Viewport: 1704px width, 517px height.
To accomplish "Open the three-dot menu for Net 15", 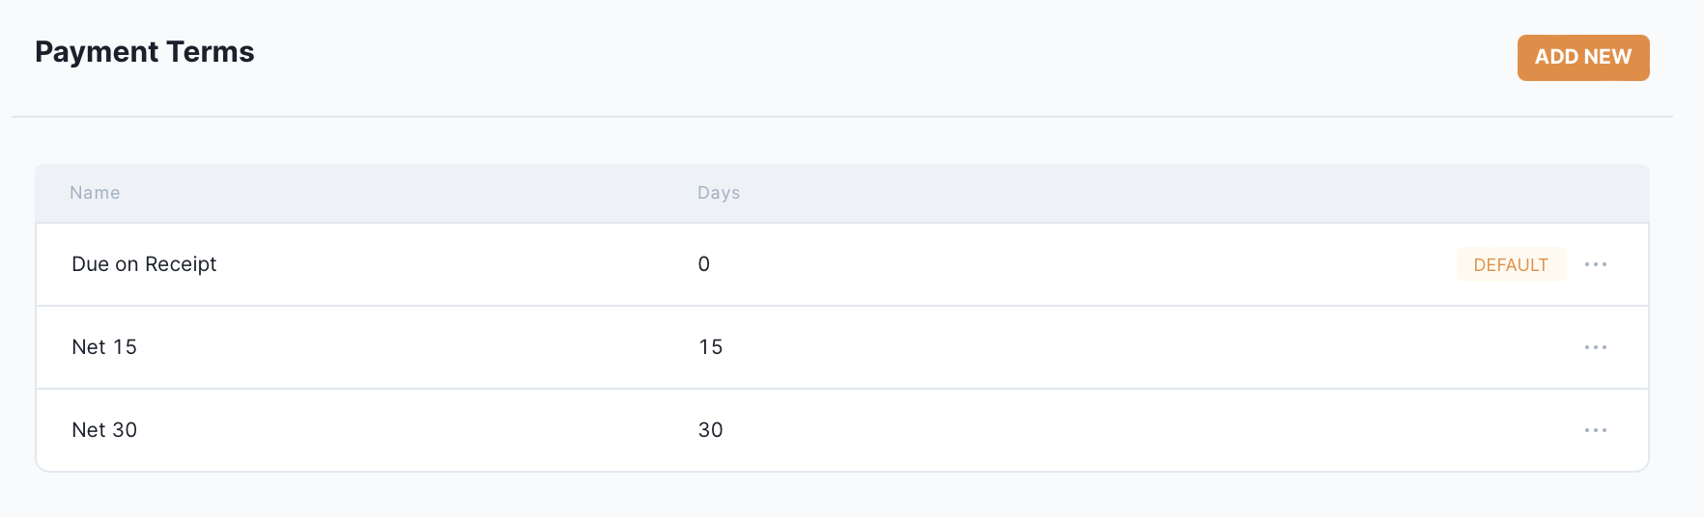I will 1595,347.
